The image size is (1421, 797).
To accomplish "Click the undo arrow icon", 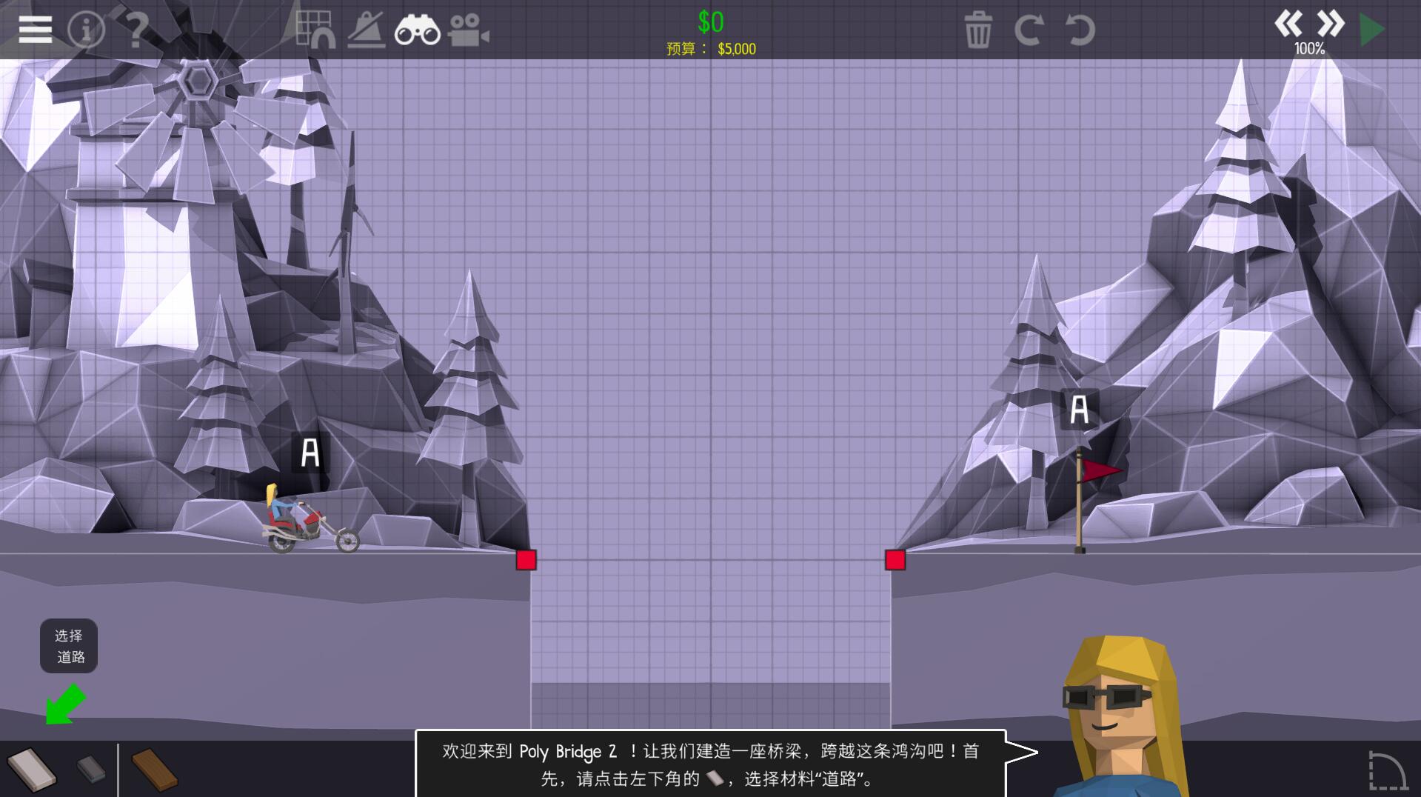I will coord(1080,30).
